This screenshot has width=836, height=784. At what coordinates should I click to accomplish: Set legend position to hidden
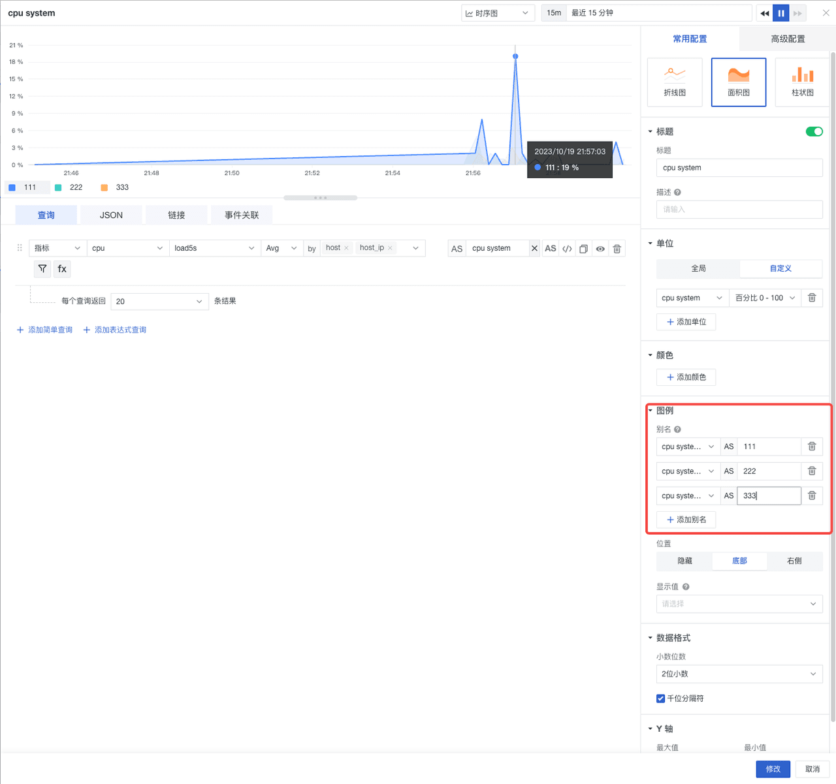[x=684, y=561]
